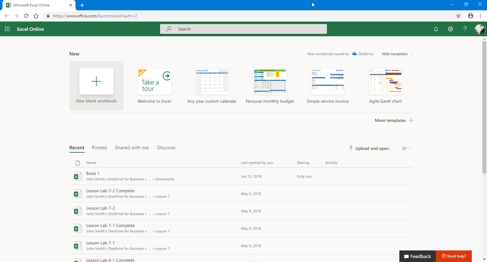Sort by Last opened by you header
This screenshot has height=262, width=487.
point(257,163)
